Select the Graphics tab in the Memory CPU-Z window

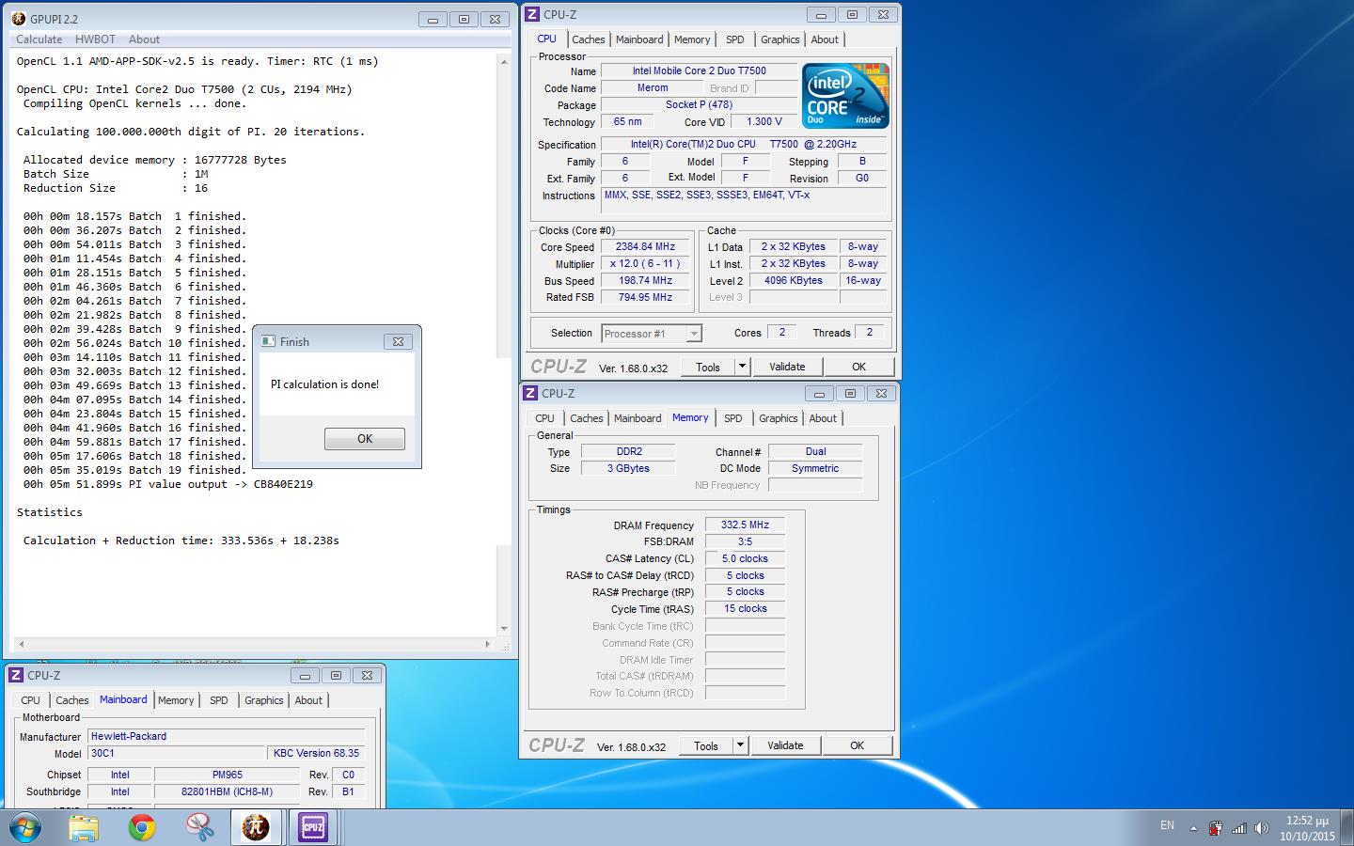[779, 418]
